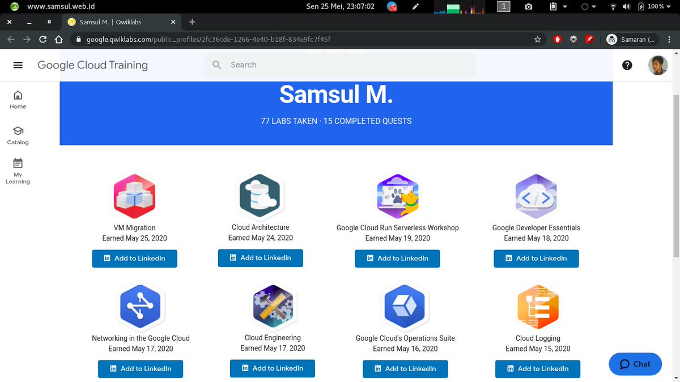Click the Earned May 25, 2020 text
This screenshot has height=382, width=680.
coord(135,238)
